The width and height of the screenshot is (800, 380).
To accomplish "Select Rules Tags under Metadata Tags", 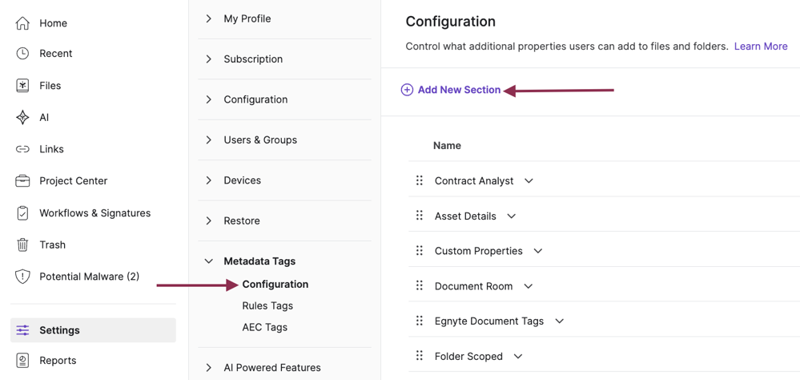I will (x=267, y=305).
